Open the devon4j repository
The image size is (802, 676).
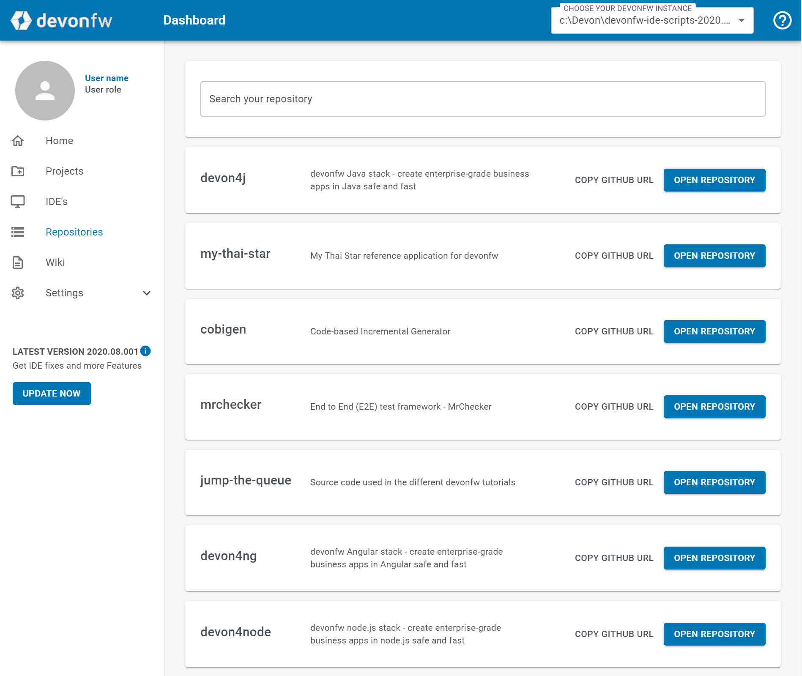(x=714, y=180)
